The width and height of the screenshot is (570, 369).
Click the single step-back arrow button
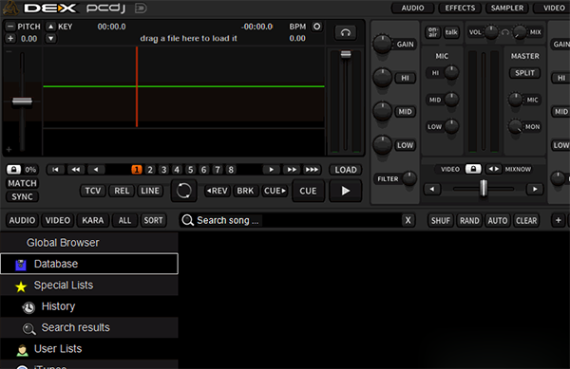(x=96, y=170)
